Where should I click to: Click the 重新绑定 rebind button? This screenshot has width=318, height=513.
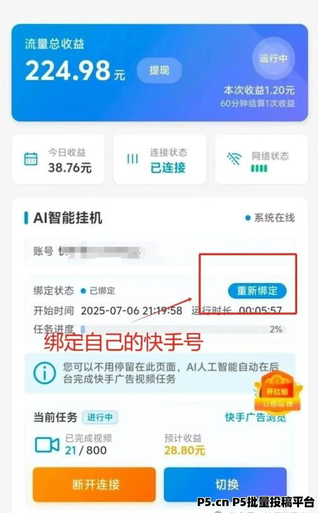tap(258, 291)
